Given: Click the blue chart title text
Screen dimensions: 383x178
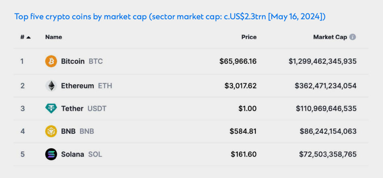Looking at the screenshot, I should 170,17.
